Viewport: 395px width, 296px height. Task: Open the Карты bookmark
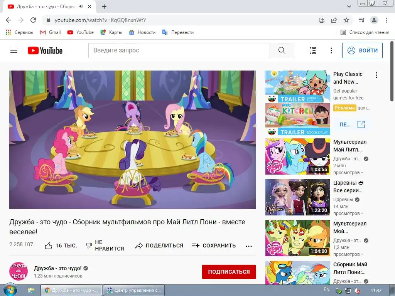pyautogui.click(x=111, y=32)
